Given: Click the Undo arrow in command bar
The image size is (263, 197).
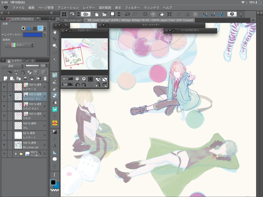Looking at the screenshot, I should coord(127,14).
